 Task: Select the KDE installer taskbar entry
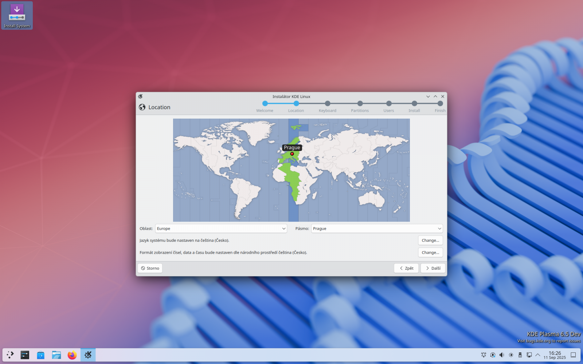pos(88,355)
